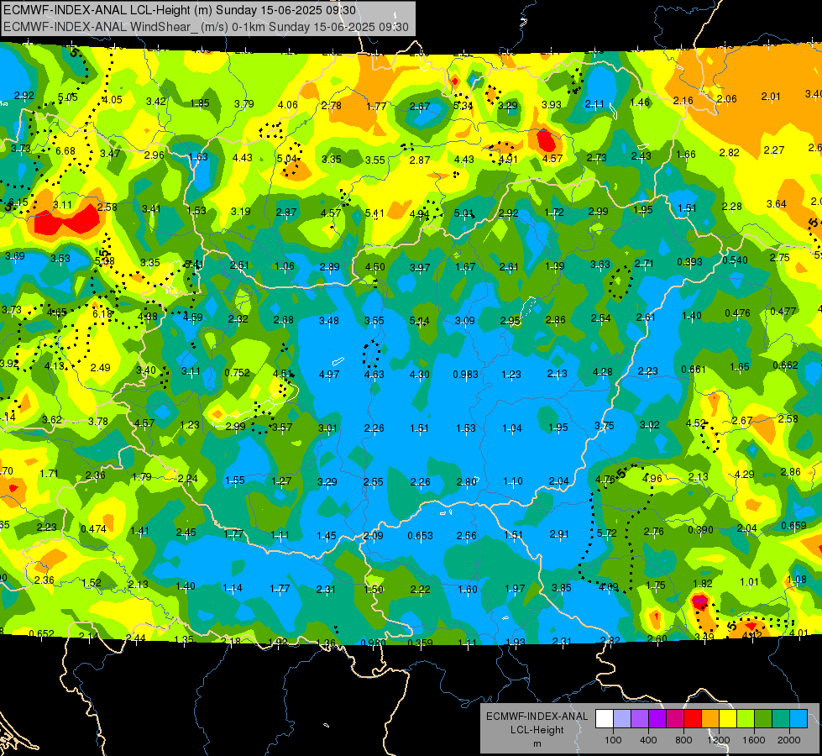
Task: Click the wind shear value 0.662
Action: point(785,365)
